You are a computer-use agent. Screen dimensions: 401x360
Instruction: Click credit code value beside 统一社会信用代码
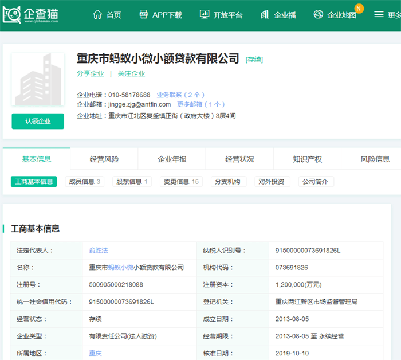[x=121, y=302]
